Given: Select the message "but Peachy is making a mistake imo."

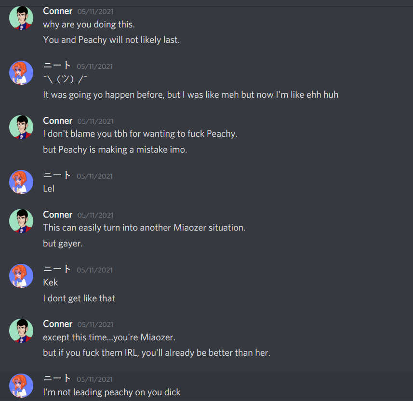Looking at the screenshot, I should pyautogui.click(x=115, y=149).
